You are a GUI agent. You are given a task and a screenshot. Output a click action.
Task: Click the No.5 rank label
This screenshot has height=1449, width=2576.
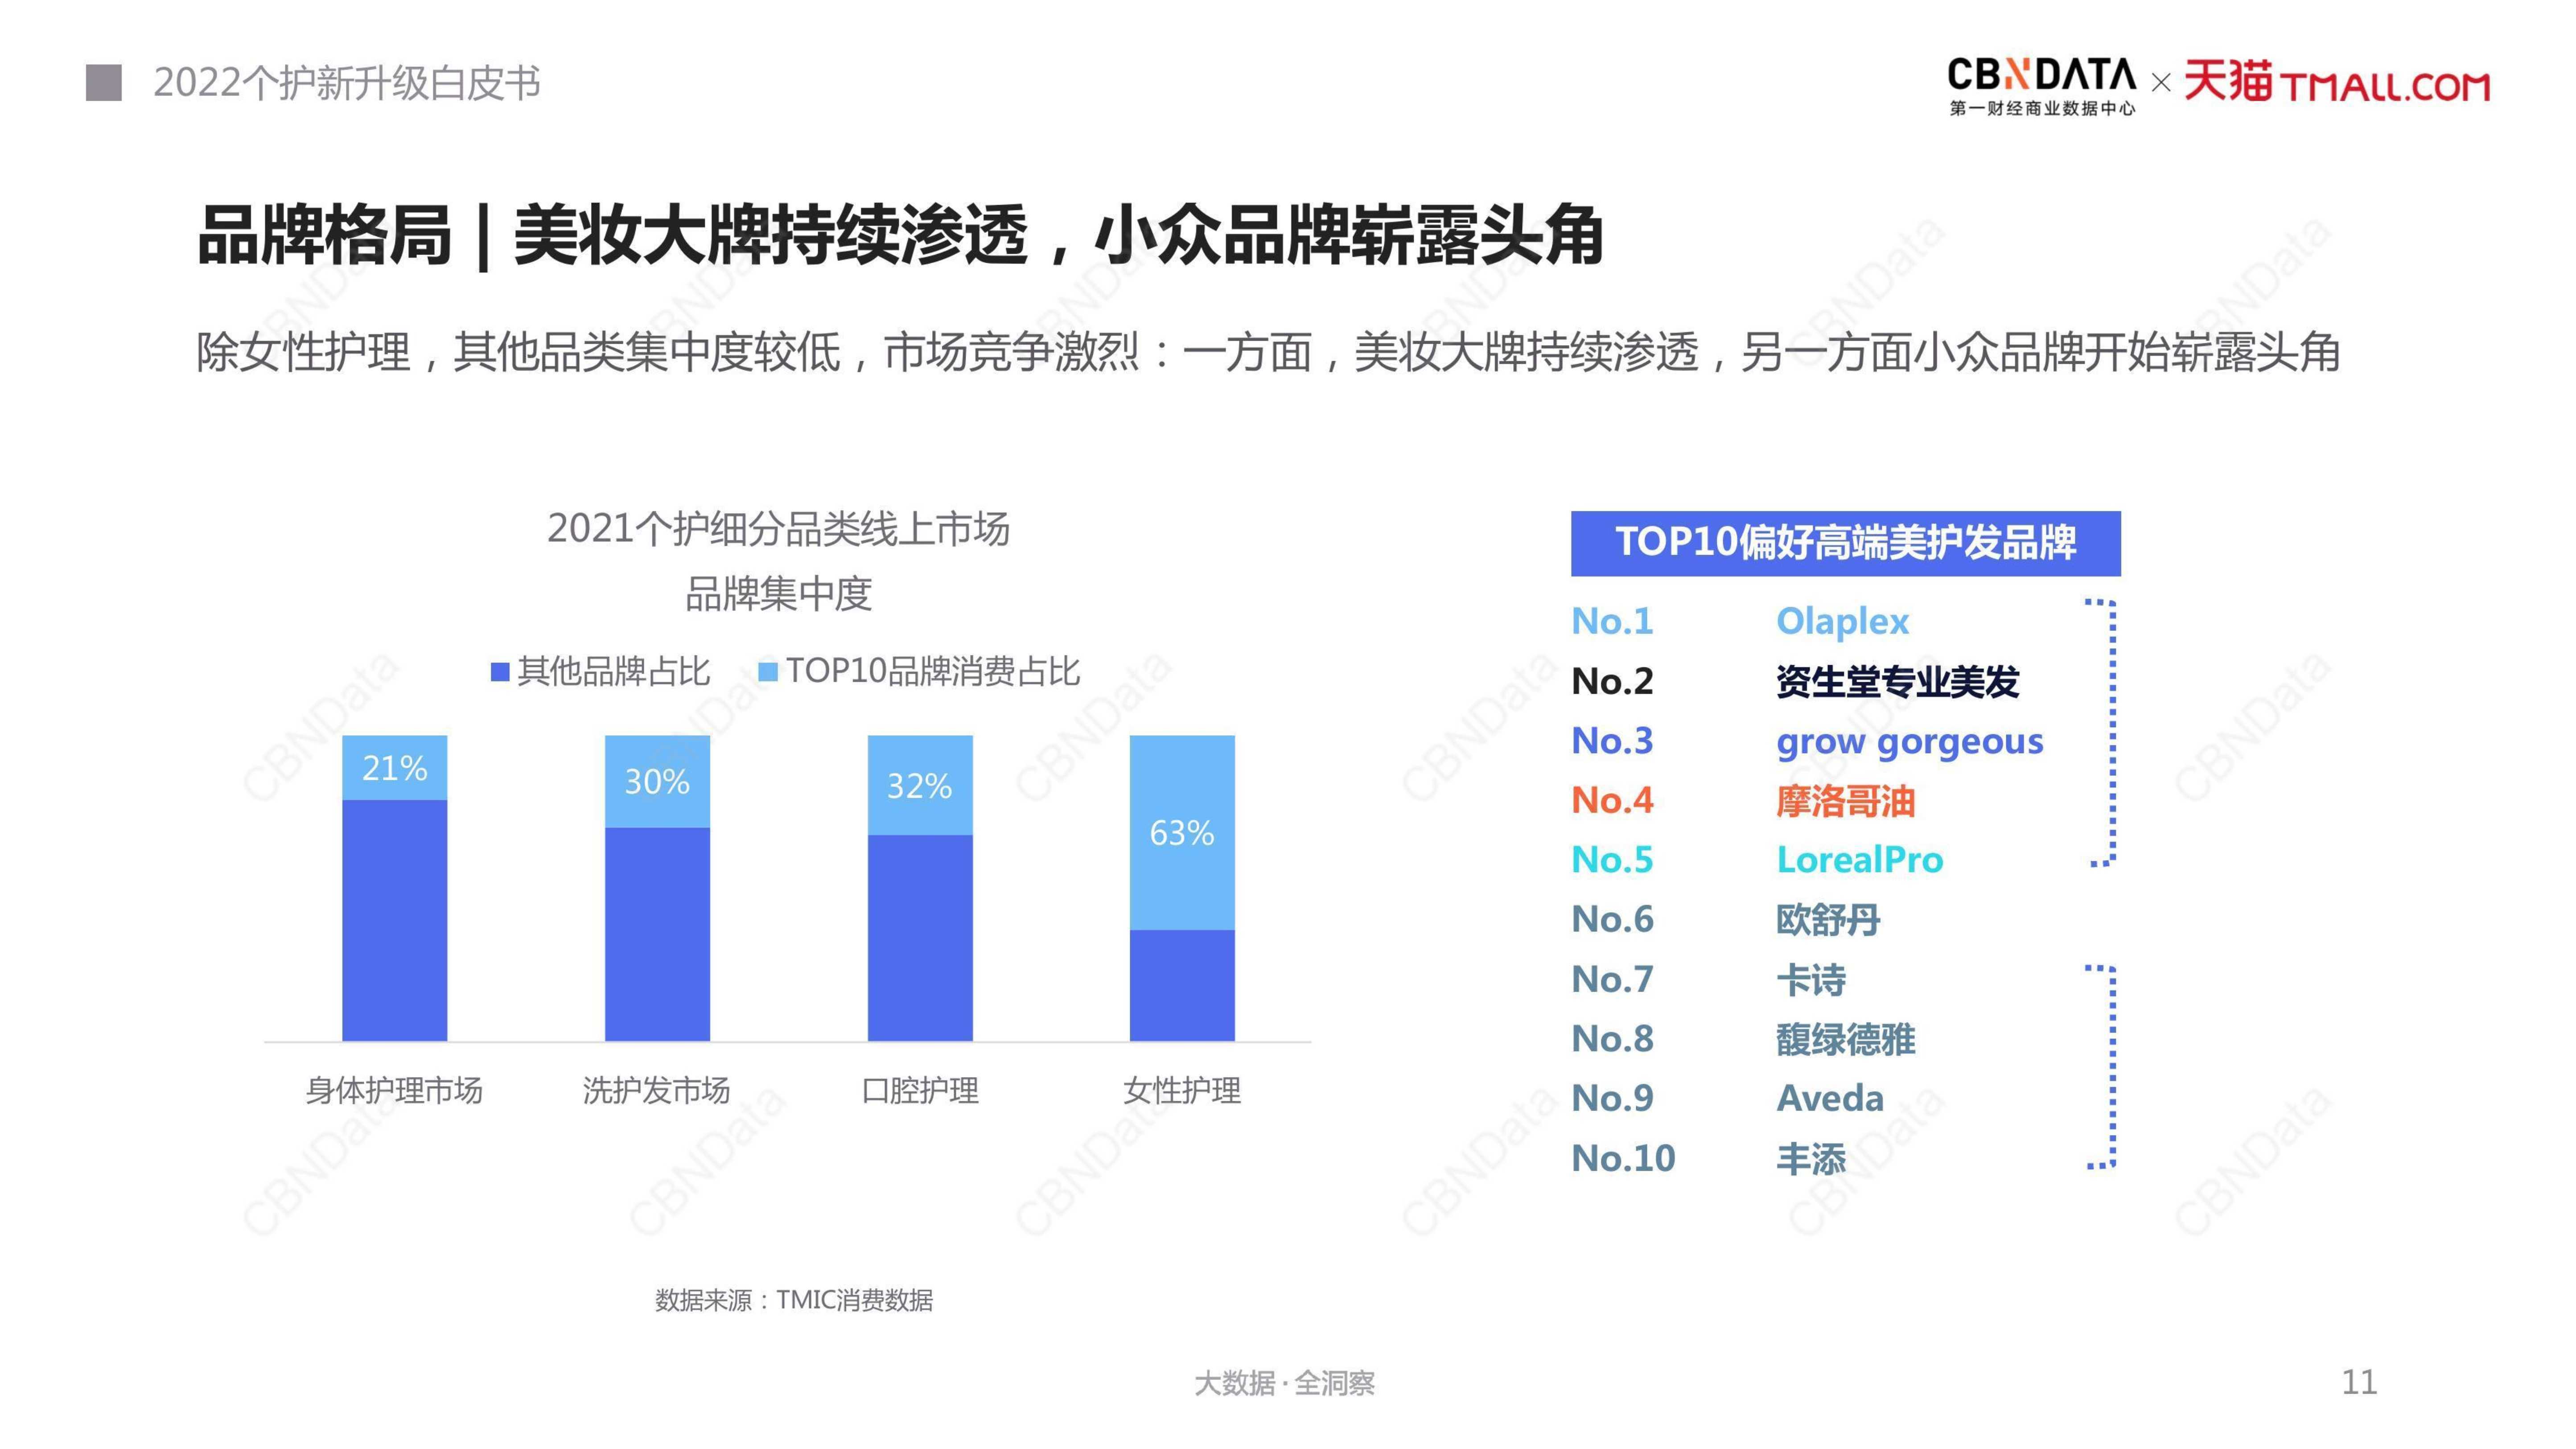point(1612,860)
